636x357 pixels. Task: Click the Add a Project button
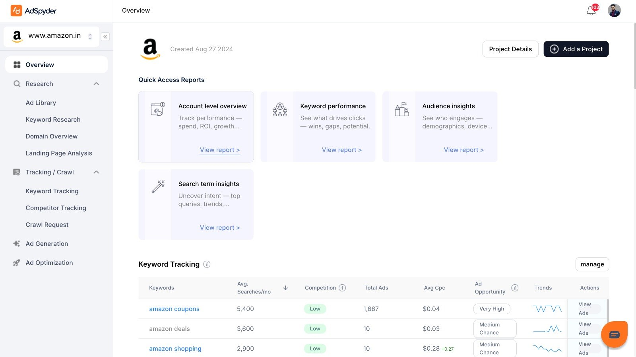pos(576,49)
